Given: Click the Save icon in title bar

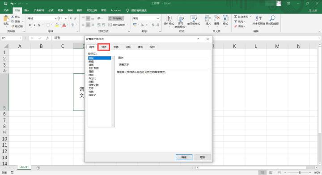Looking at the screenshot, I should pos(5,4).
